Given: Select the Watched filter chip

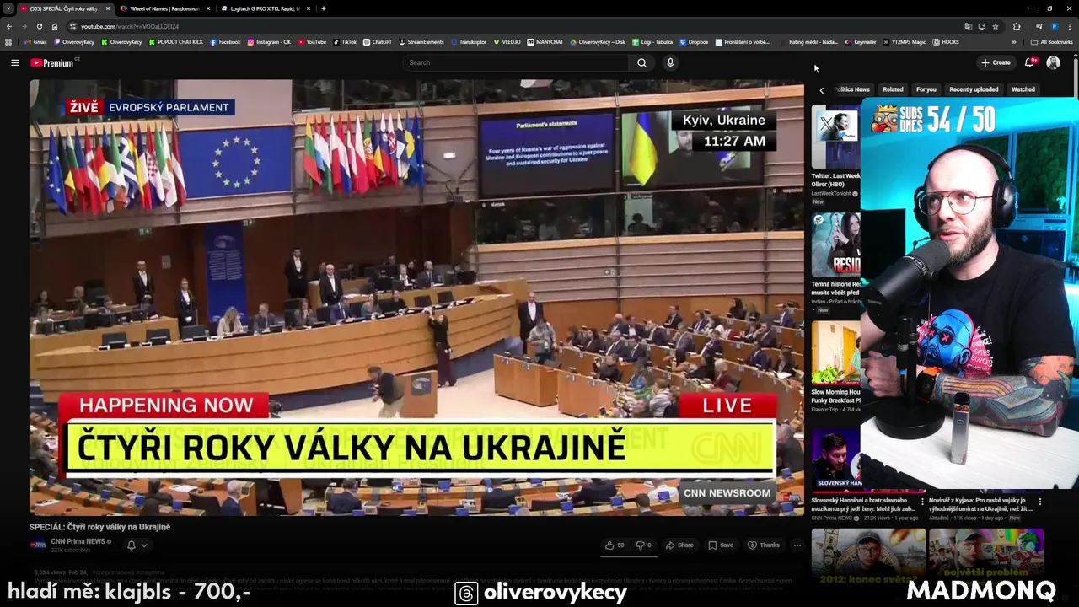Looking at the screenshot, I should coord(1023,89).
